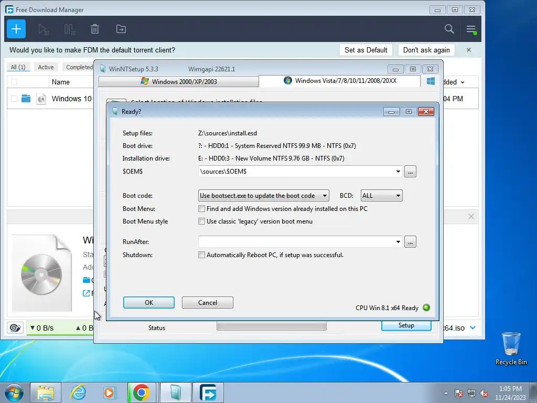Click Cancel in Ready dialog
The width and height of the screenshot is (537, 403).
point(208,303)
